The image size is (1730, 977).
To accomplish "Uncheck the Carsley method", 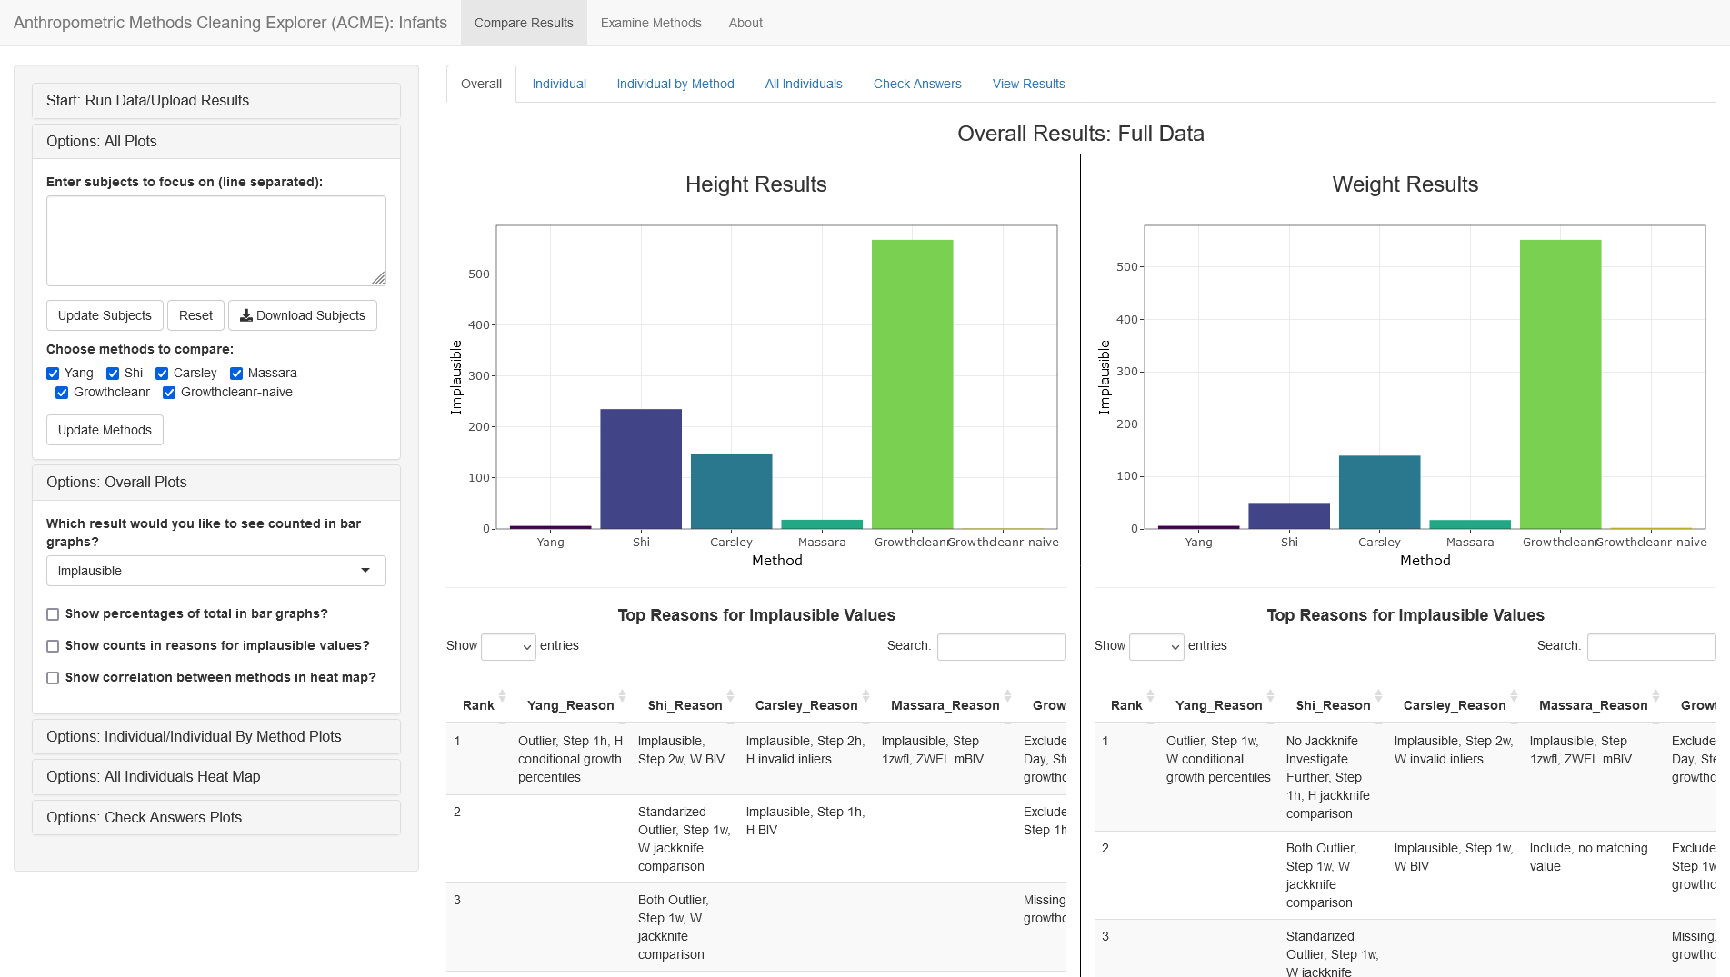I will point(162,374).
